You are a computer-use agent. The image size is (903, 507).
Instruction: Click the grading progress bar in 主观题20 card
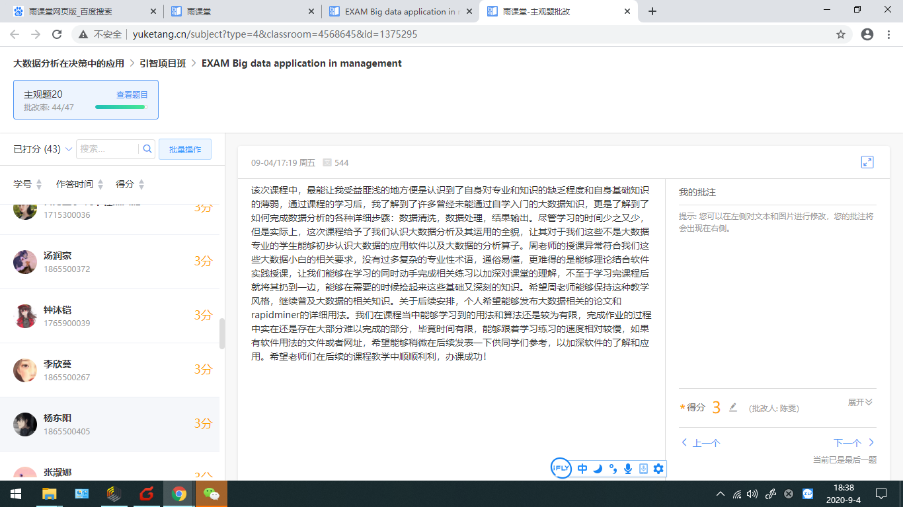click(120, 107)
